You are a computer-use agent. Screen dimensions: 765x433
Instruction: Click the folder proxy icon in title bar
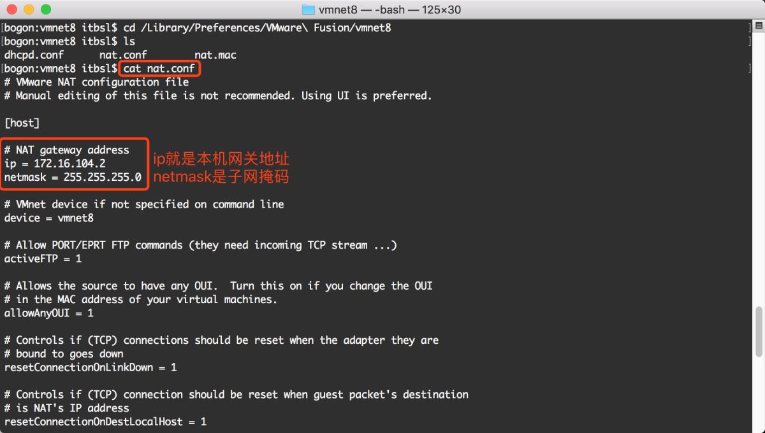coord(309,10)
